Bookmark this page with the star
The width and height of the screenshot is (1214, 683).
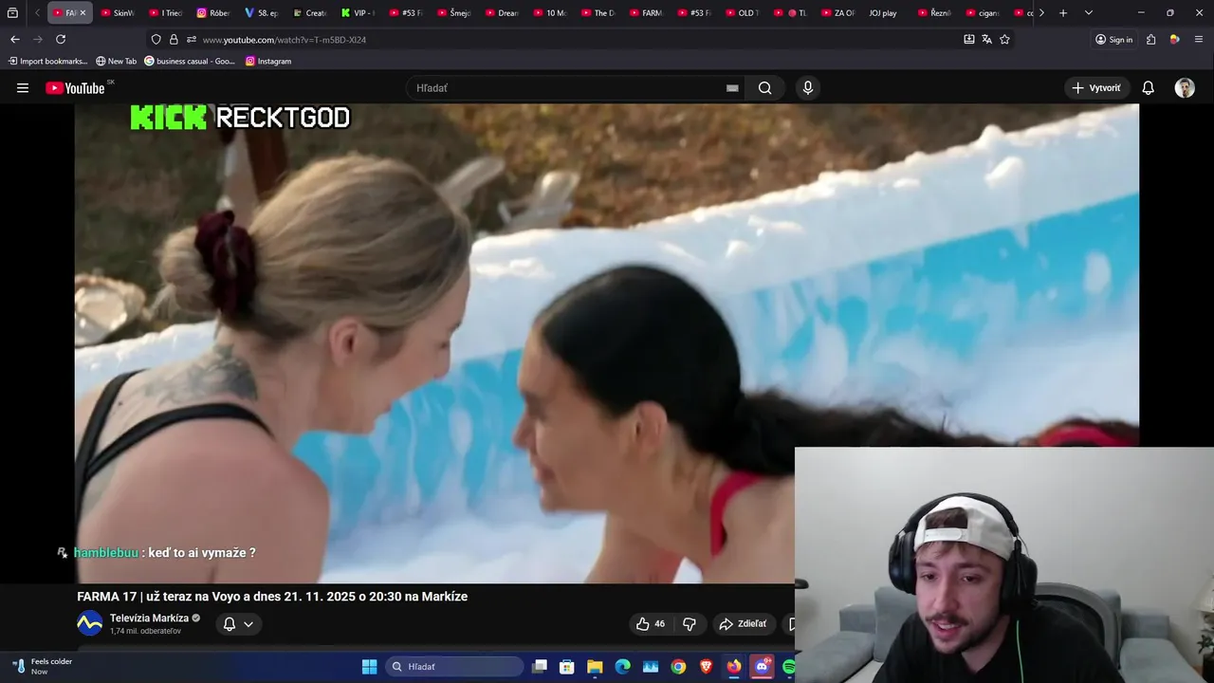[1004, 39]
